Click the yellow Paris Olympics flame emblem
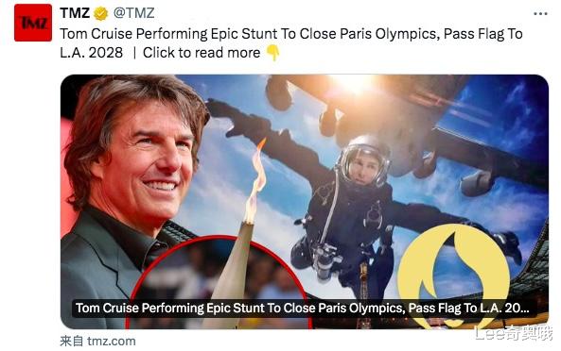Image resolution: width=561 pixels, height=351 pixels. point(454,275)
